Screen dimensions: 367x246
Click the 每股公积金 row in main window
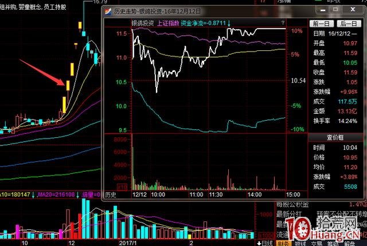pyautogui.click(x=321, y=205)
